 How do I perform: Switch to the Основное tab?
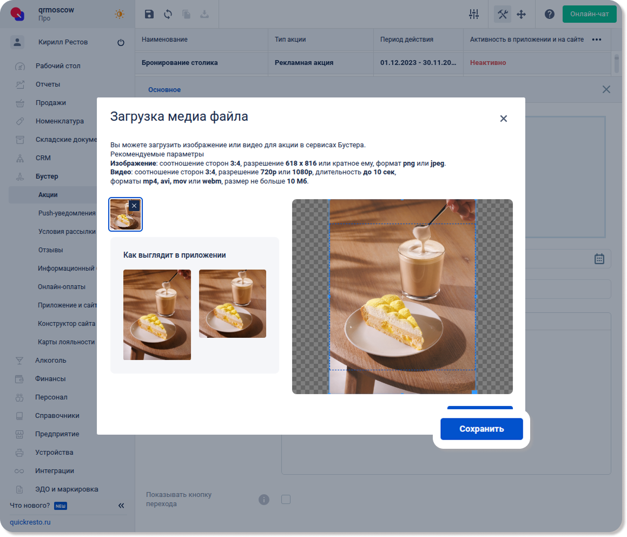pos(164,90)
